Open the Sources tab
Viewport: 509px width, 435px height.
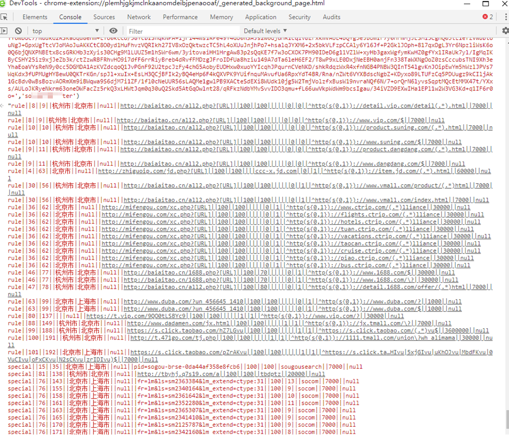click(x=104, y=17)
